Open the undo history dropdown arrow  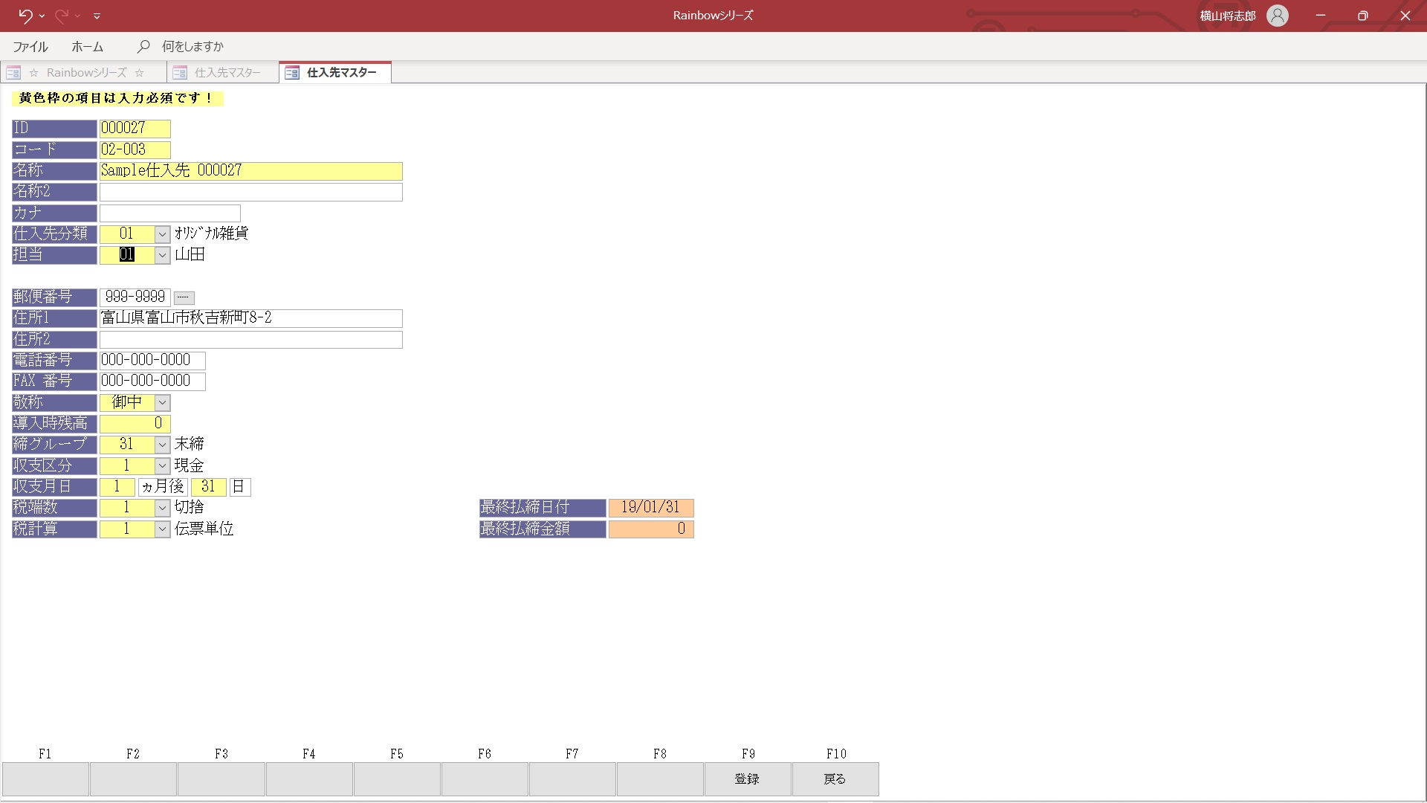tap(42, 16)
